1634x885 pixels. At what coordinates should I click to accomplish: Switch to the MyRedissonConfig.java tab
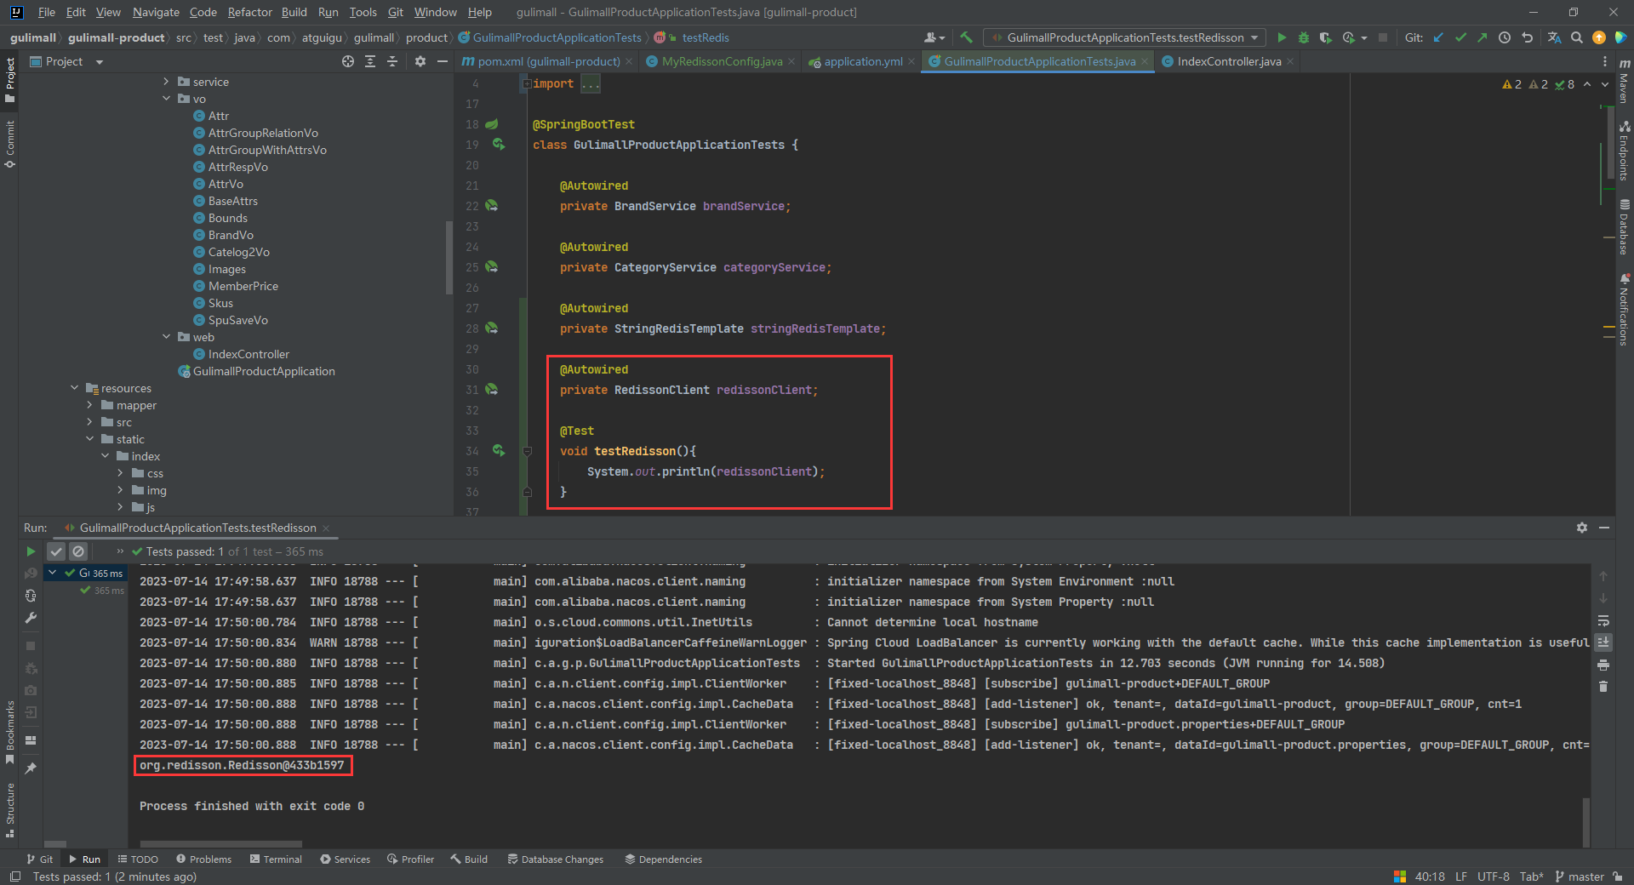721,61
